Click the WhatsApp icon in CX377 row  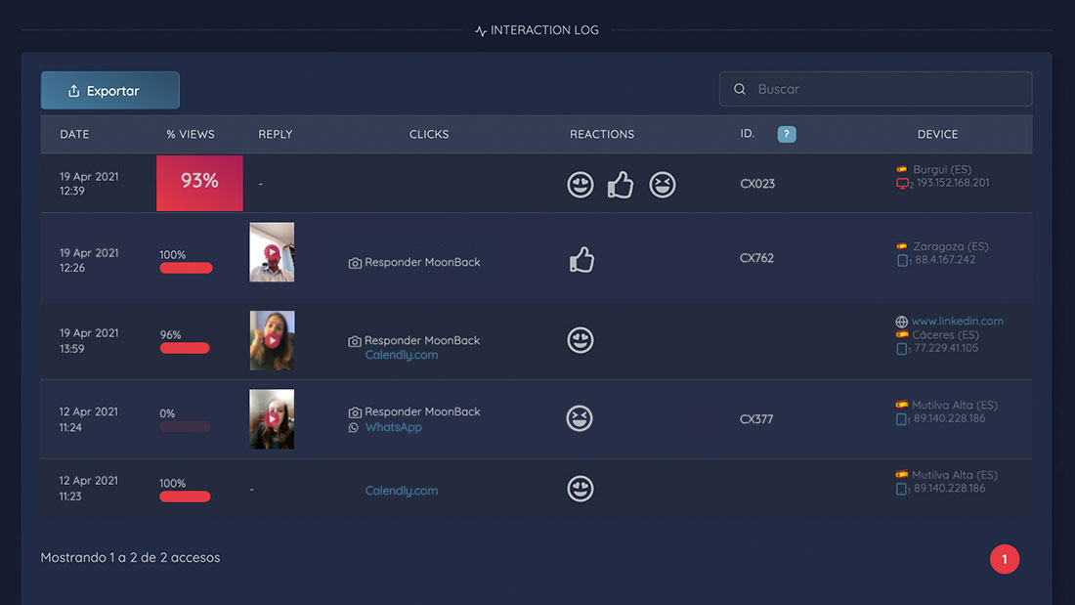(354, 428)
